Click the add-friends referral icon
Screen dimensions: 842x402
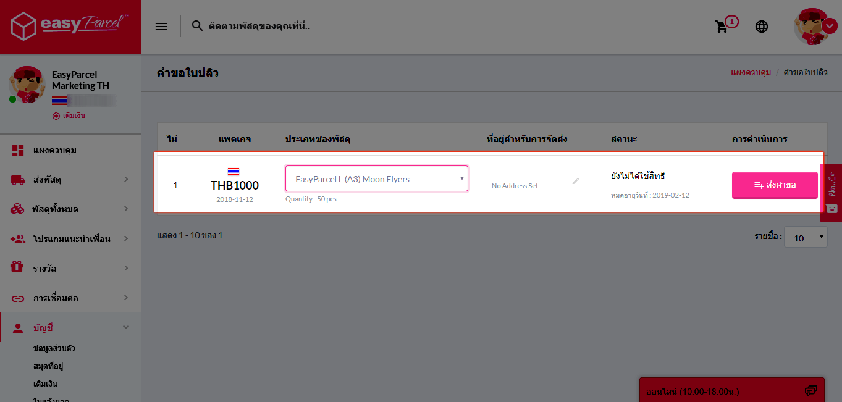(18, 239)
